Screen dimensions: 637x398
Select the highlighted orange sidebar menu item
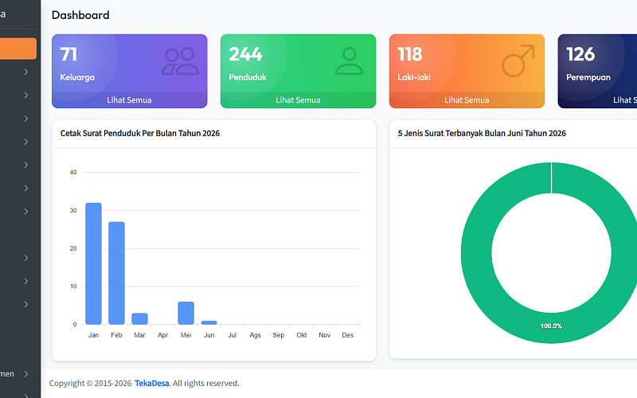click(x=18, y=49)
